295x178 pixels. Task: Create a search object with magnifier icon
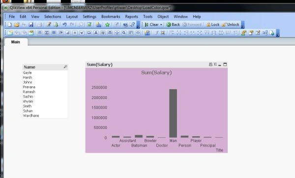click(x=124, y=33)
